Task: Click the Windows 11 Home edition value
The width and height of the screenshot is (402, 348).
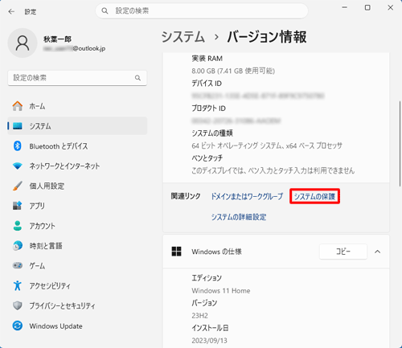Action: coord(221,291)
